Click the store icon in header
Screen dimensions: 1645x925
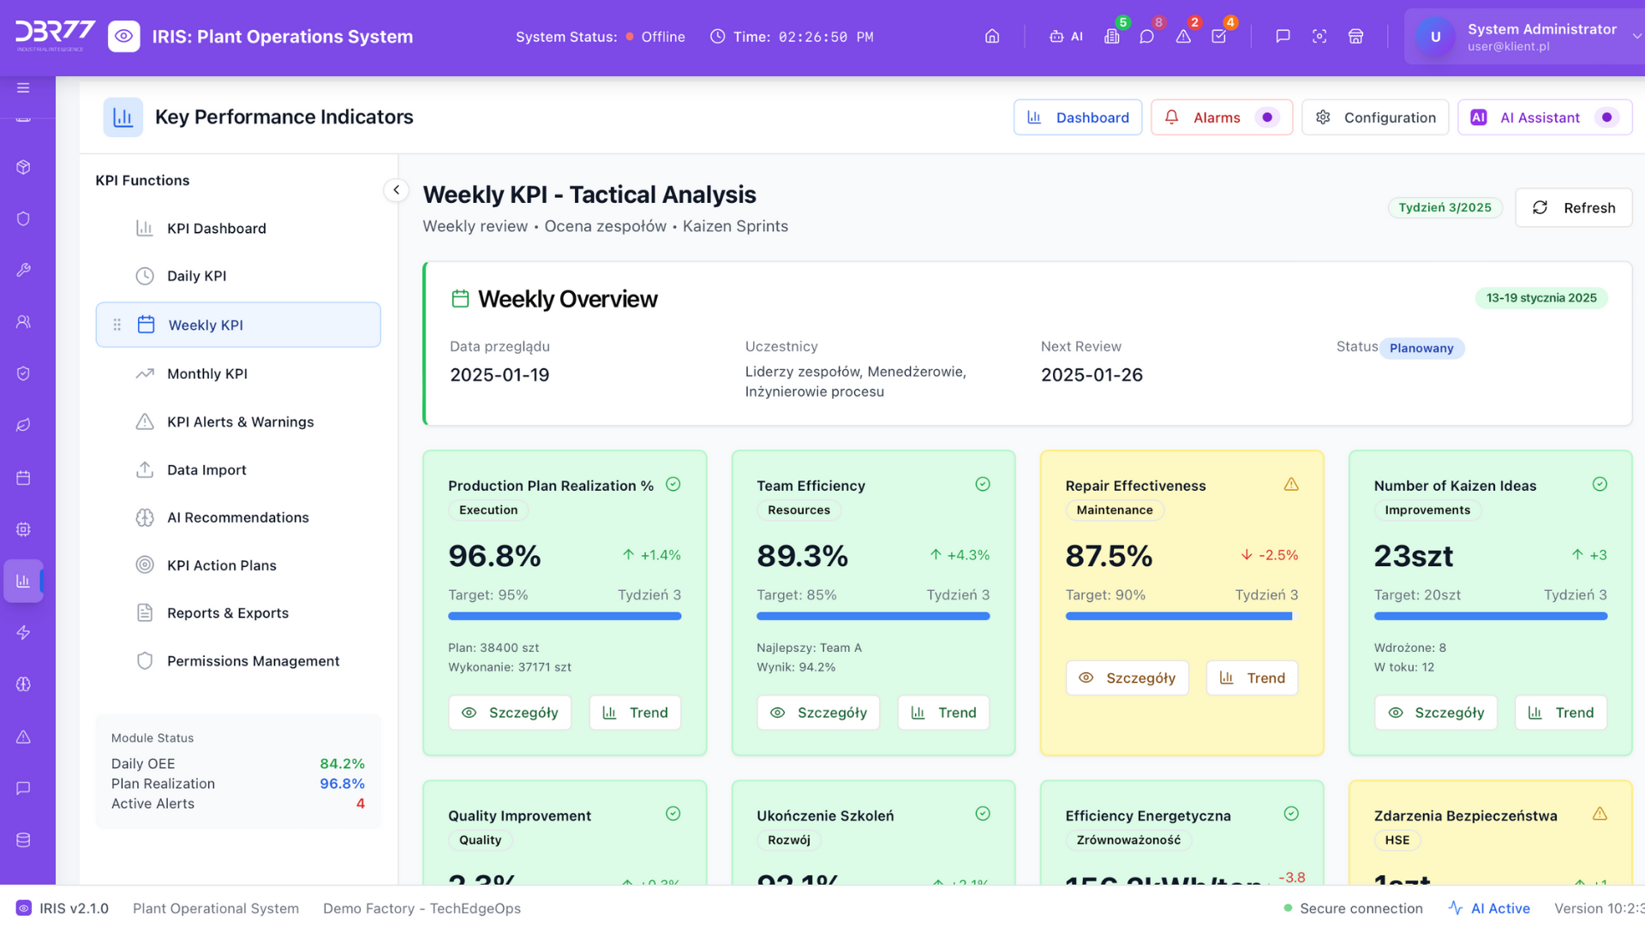[1355, 36]
